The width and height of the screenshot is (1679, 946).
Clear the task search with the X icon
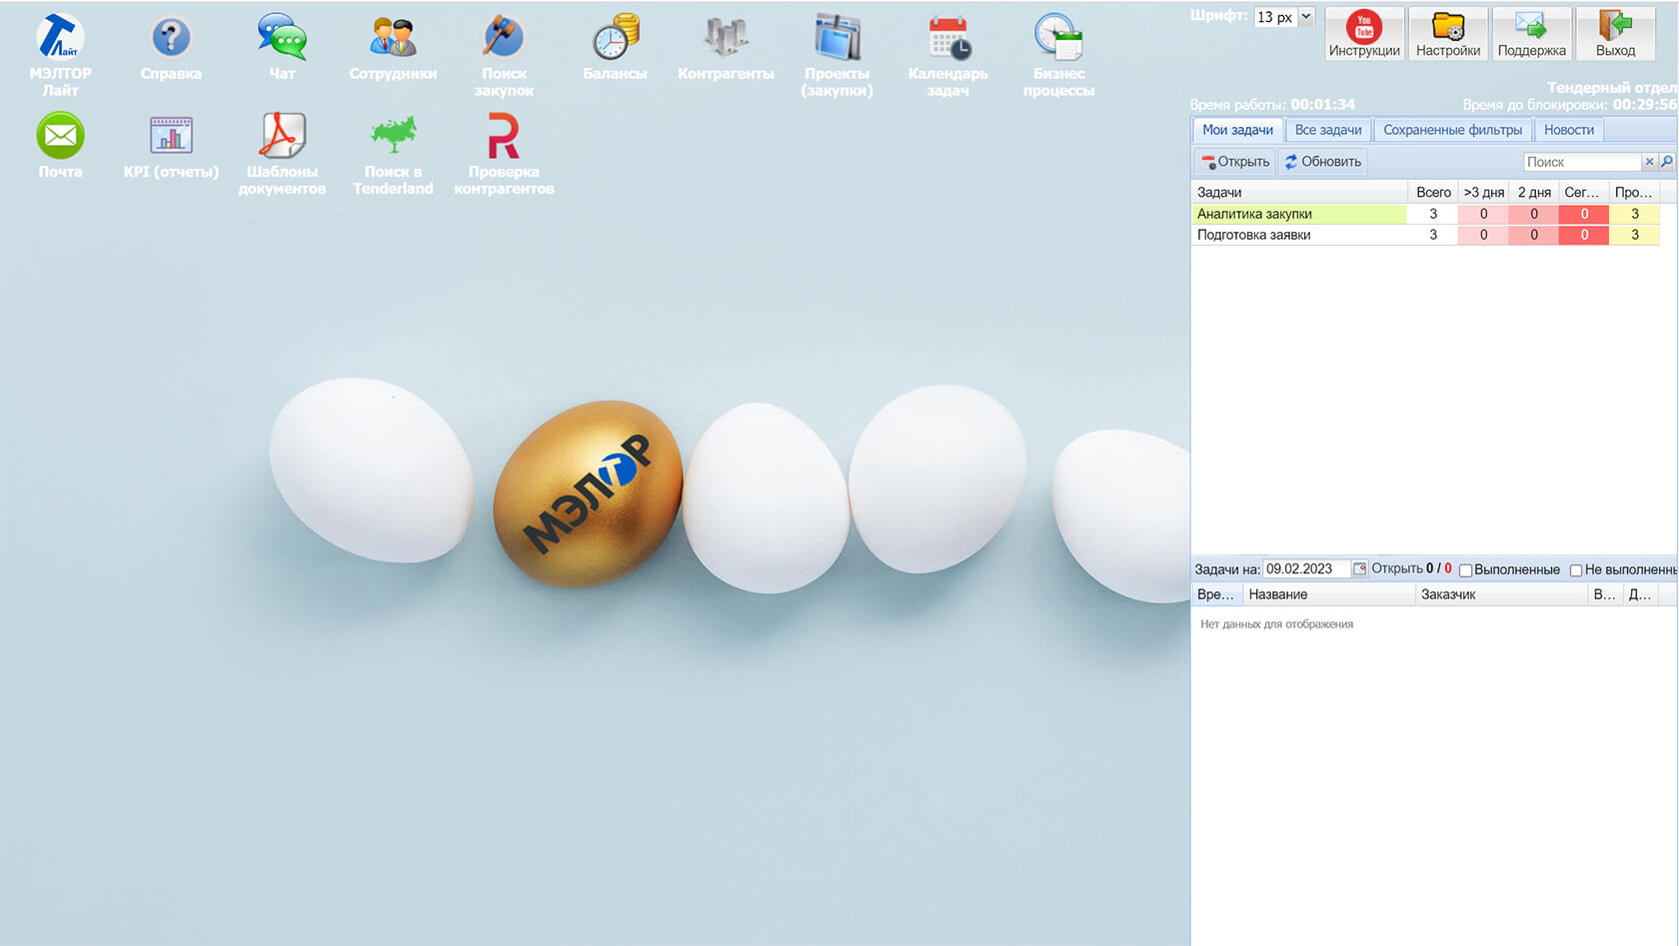click(1650, 162)
